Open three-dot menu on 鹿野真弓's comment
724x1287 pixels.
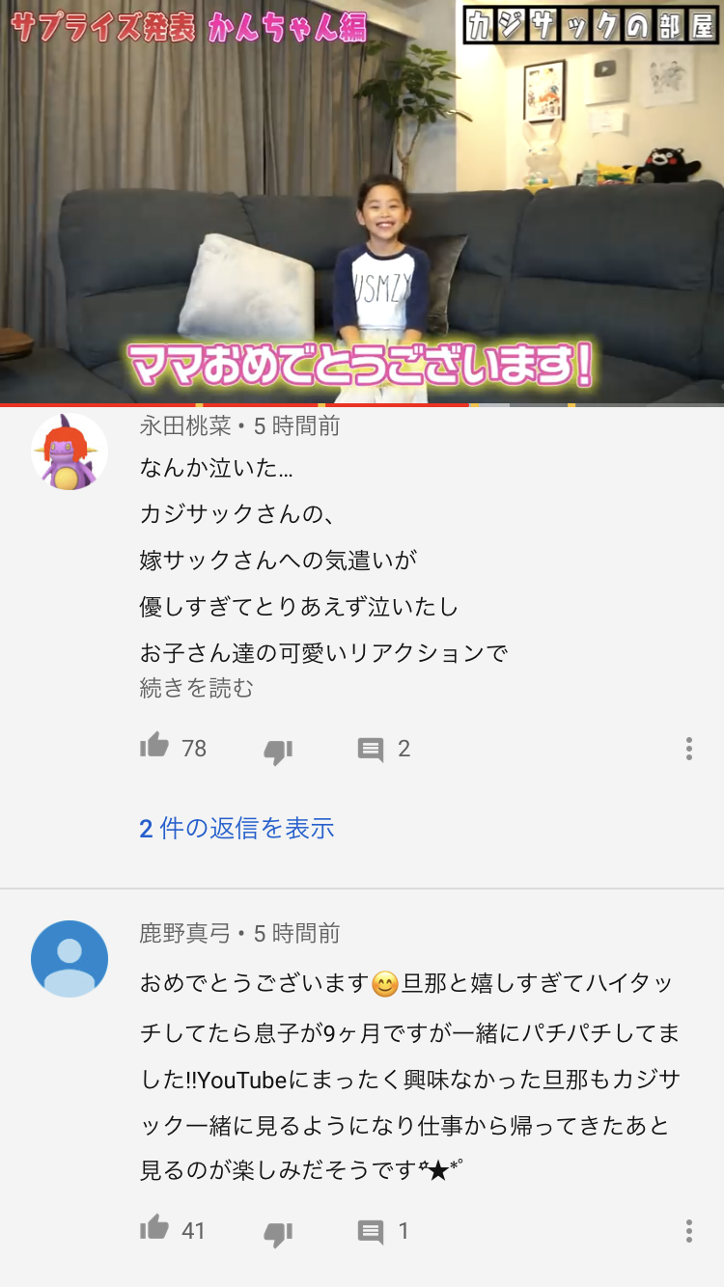point(688,1231)
